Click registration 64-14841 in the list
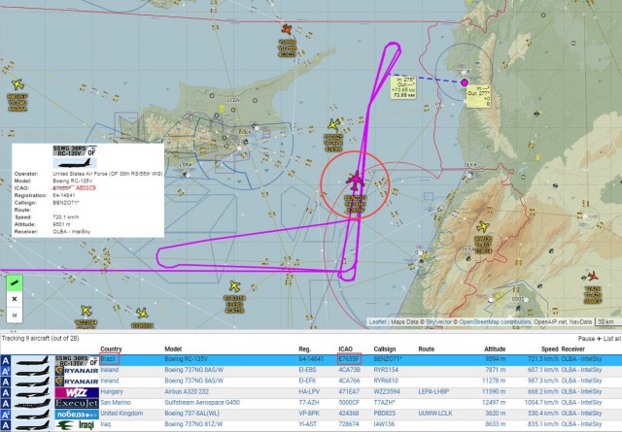 tap(311, 359)
